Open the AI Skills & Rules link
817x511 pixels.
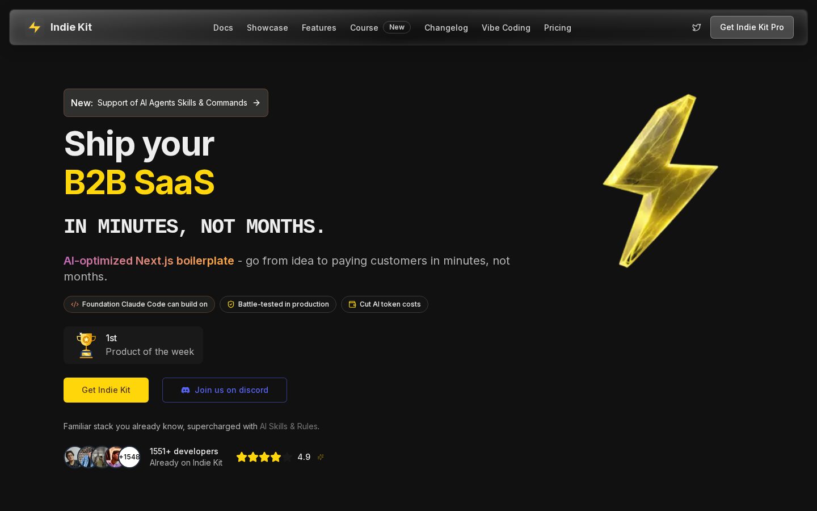point(288,426)
